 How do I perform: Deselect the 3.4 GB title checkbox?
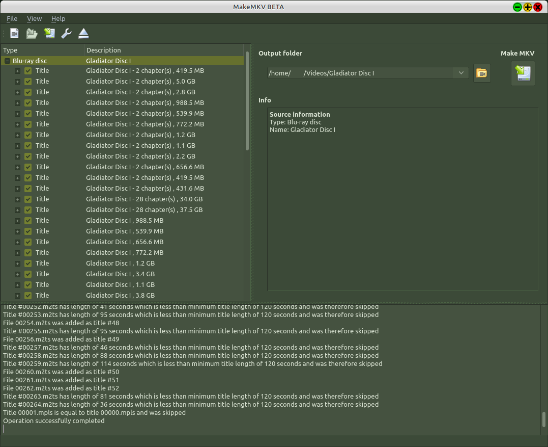tap(28, 274)
